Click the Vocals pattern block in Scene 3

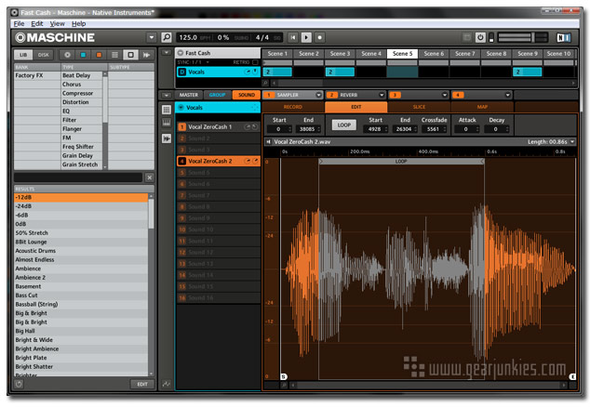[340, 72]
